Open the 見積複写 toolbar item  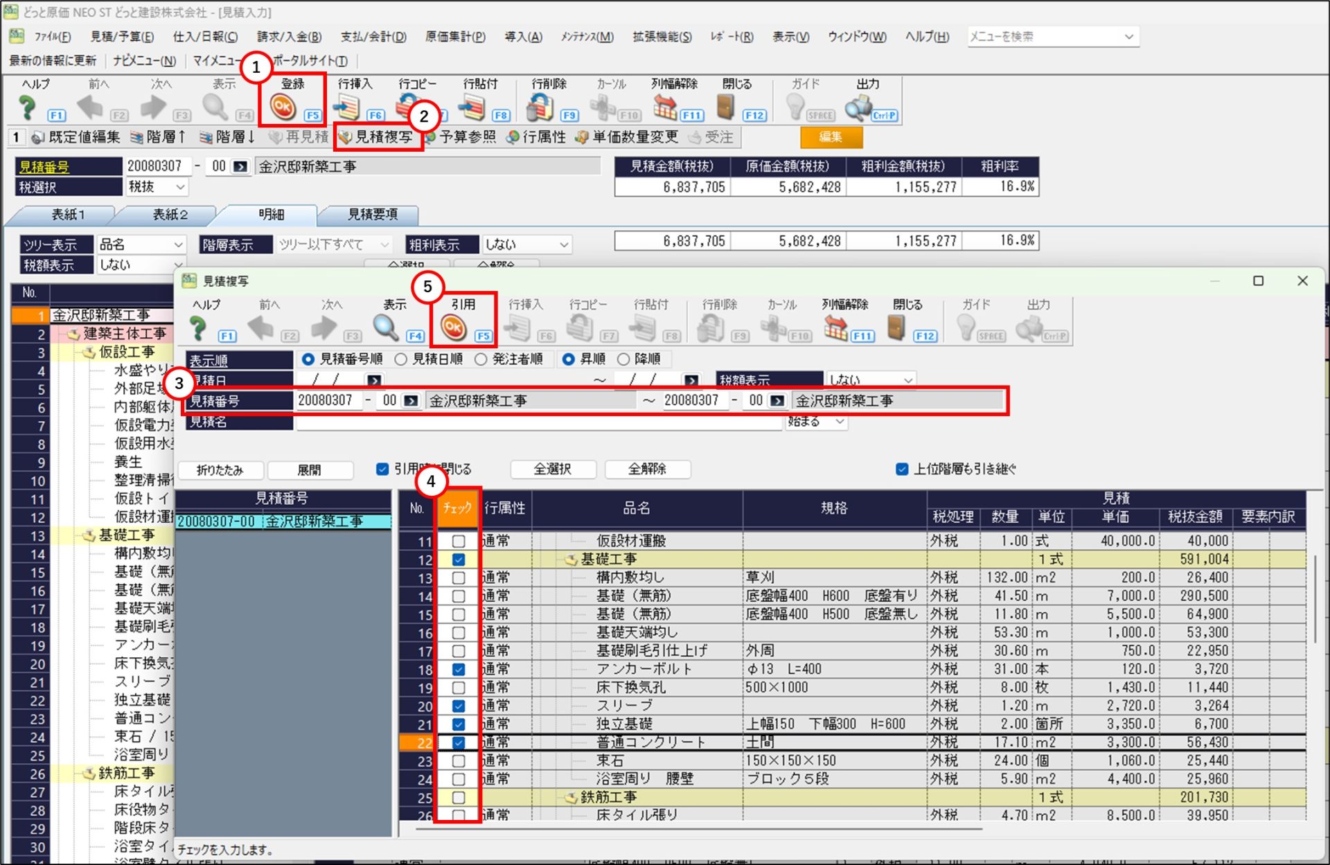377,137
